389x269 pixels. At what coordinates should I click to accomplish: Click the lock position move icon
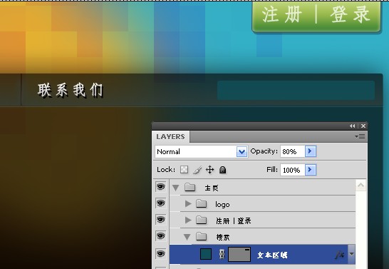(210, 170)
